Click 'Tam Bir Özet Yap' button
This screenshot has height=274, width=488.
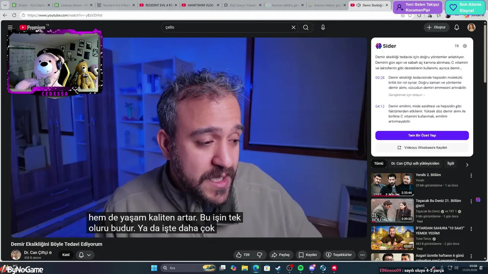pos(422,135)
